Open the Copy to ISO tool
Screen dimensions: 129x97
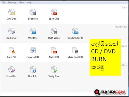(33, 50)
